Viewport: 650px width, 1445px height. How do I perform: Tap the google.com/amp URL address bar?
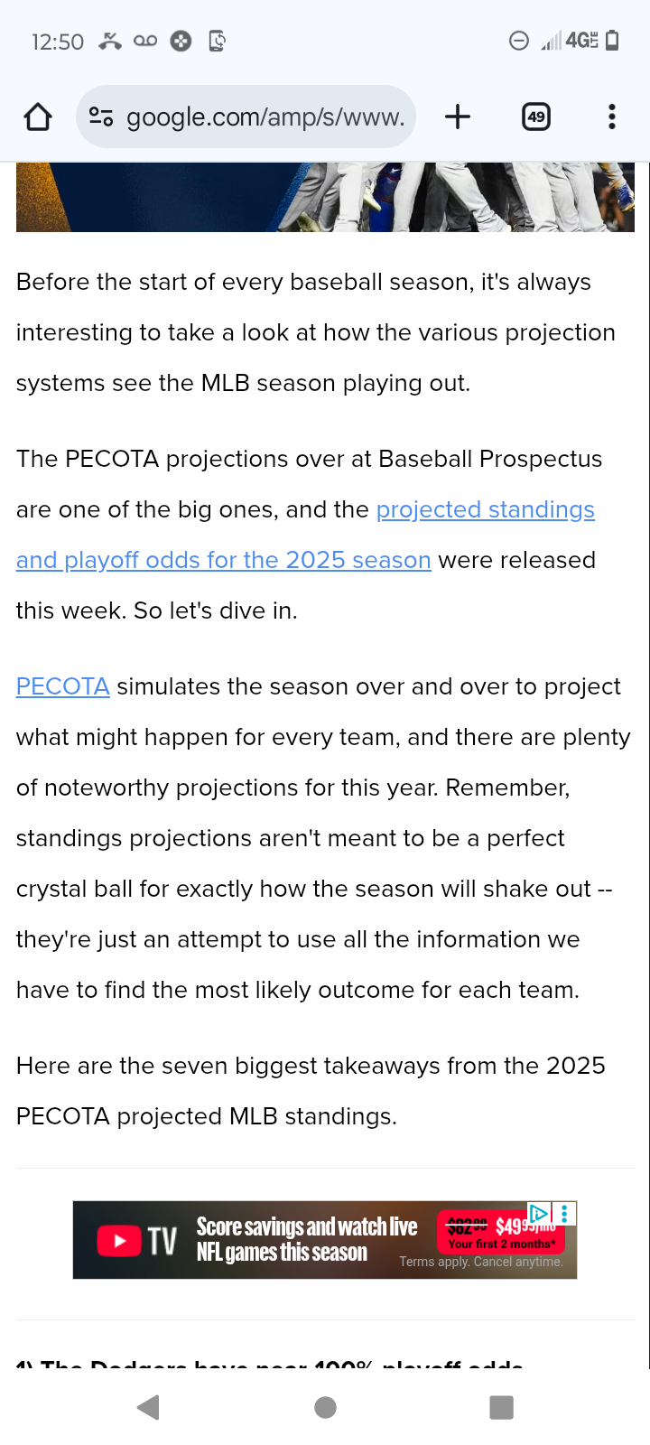[246, 117]
